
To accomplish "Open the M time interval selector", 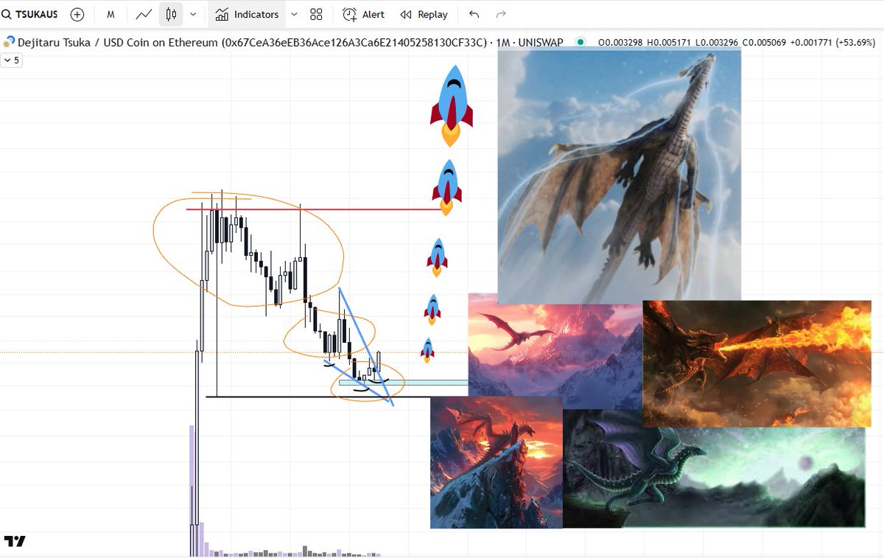I will tap(110, 14).
